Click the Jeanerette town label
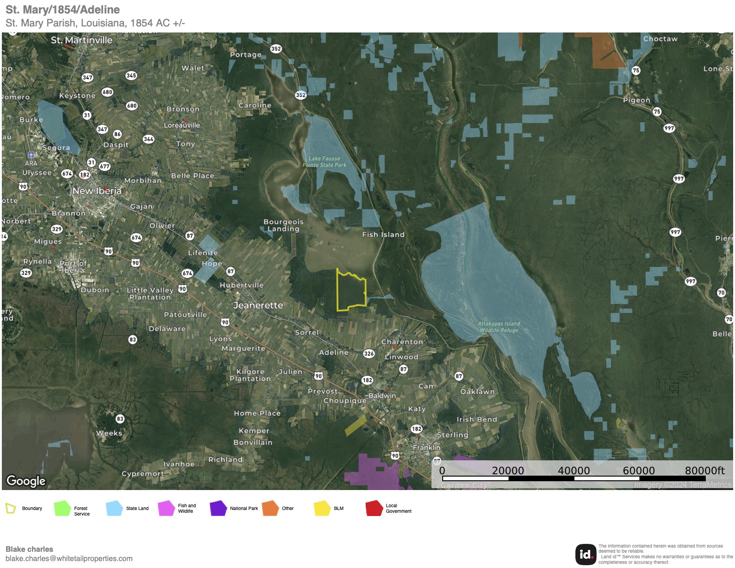Viewport: 735px width, 568px height. point(258,305)
